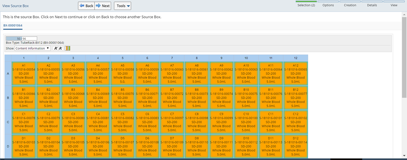Click the Back button

(x=86, y=6)
